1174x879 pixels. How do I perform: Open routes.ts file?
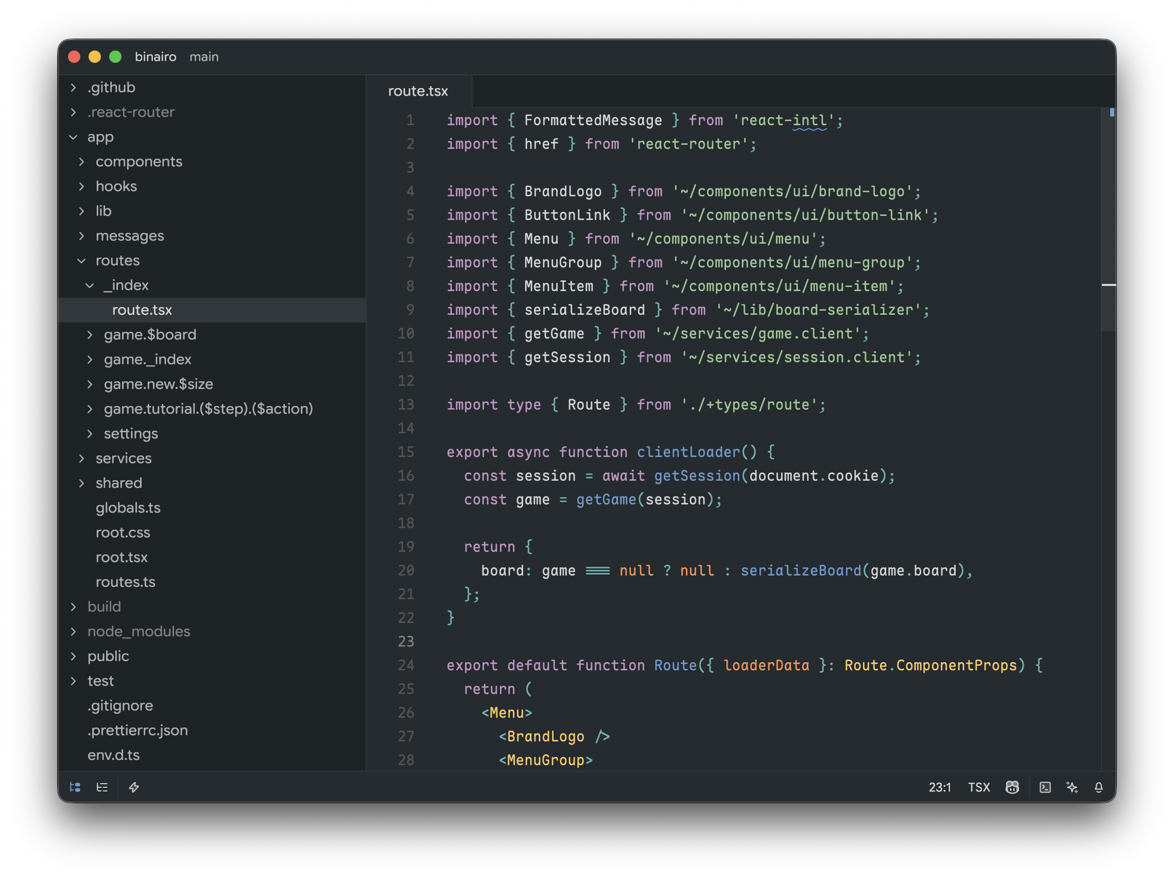pyautogui.click(x=212, y=582)
